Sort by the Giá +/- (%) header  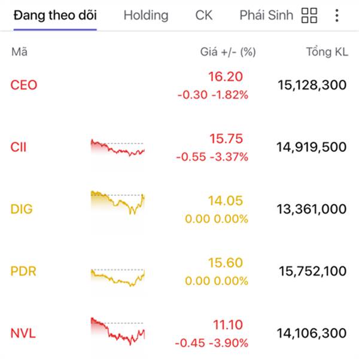coord(227,52)
